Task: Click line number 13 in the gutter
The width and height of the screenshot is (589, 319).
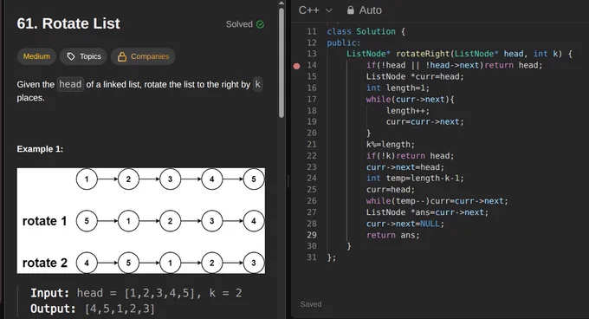Action: [312, 54]
